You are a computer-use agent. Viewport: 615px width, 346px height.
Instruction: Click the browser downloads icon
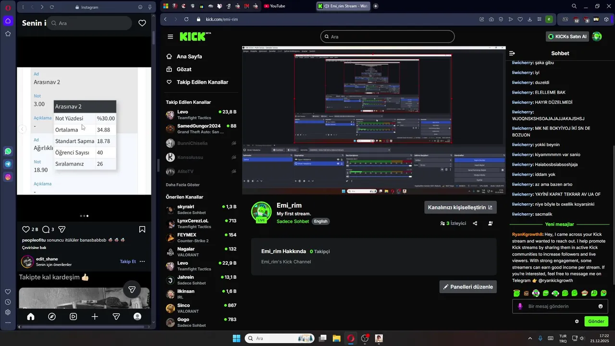tap(529, 19)
